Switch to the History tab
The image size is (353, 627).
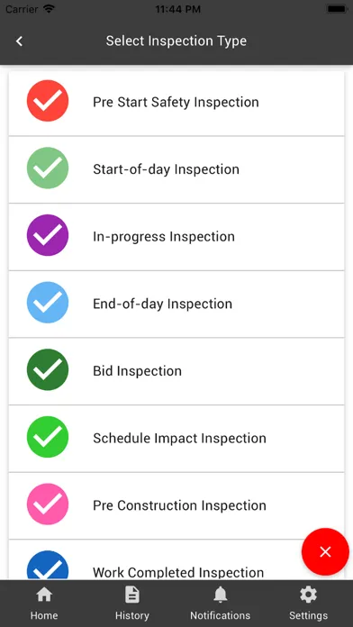click(x=132, y=604)
